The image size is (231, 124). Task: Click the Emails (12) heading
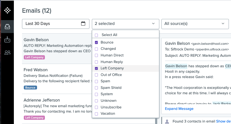coord(37,11)
